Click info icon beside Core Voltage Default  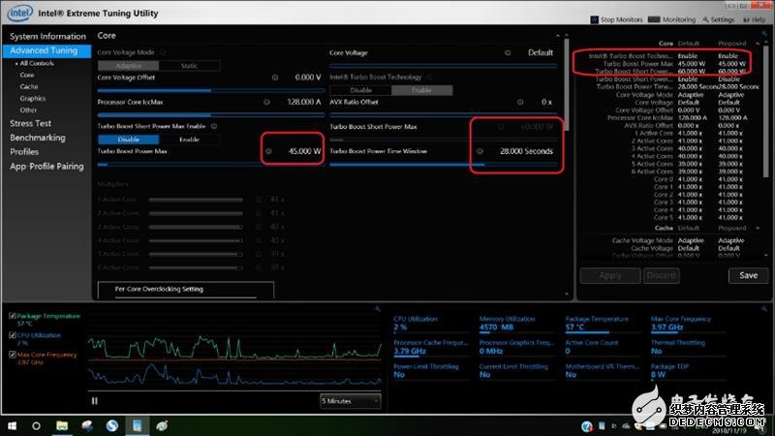point(507,52)
